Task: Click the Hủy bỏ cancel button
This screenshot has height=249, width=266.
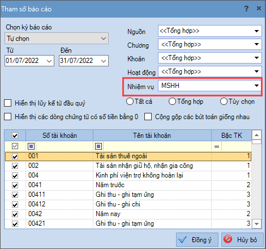Action: point(242,240)
